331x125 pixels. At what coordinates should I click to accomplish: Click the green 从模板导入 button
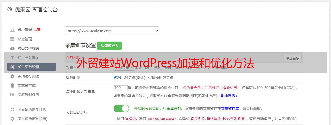(x=109, y=46)
